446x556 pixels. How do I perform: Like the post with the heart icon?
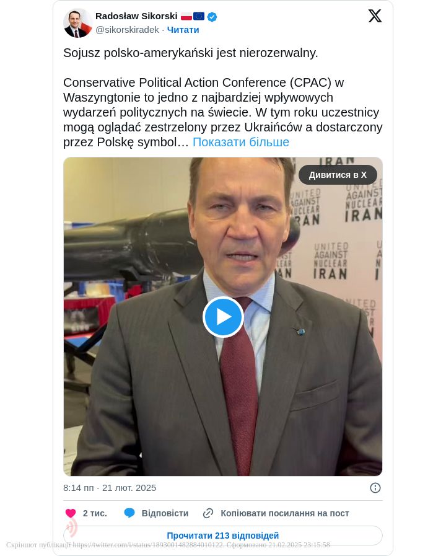point(71,513)
